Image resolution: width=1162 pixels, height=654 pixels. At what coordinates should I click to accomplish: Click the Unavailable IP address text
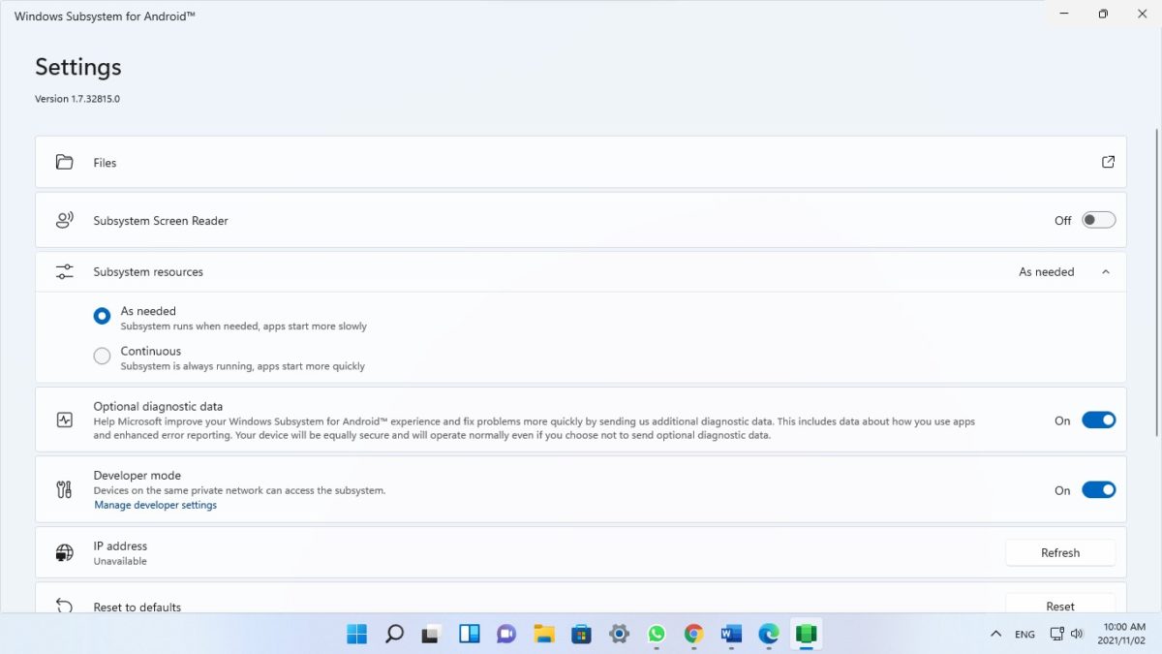coord(120,561)
